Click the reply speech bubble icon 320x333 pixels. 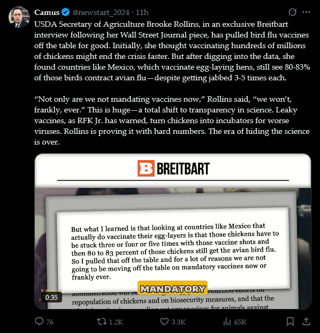click(x=39, y=321)
